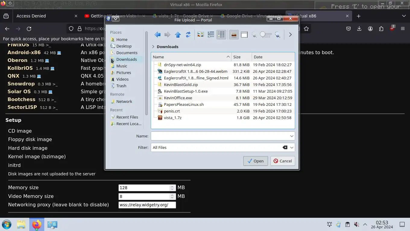
Task: Open Firefox application hamburger menu
Action: click(x=403, y=29)
